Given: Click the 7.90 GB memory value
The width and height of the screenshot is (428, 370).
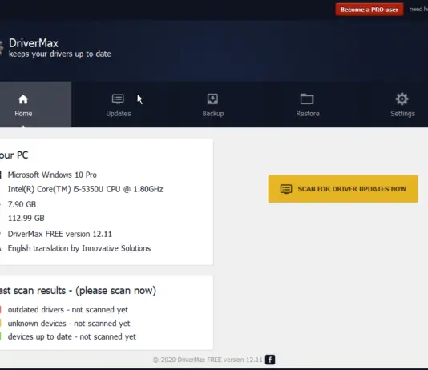Looking at the screenshot, I should (x=22, y=204).
